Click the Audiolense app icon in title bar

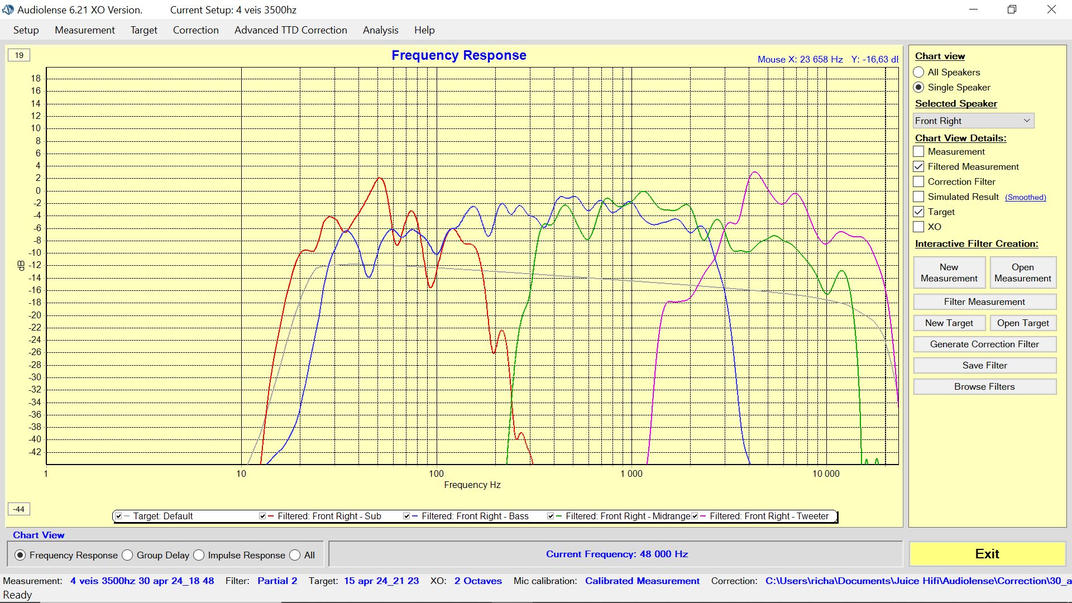(x=8, y=9)
